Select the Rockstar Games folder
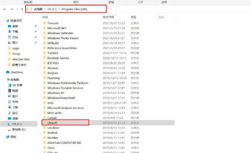Image resolution: width=251 pixels, height=153 pixels. coord(58,58)
